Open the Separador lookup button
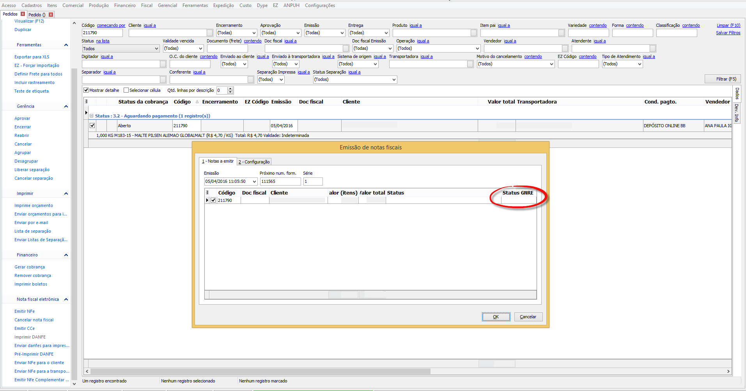Screen dimensions: 746x391 pos(163,80)
